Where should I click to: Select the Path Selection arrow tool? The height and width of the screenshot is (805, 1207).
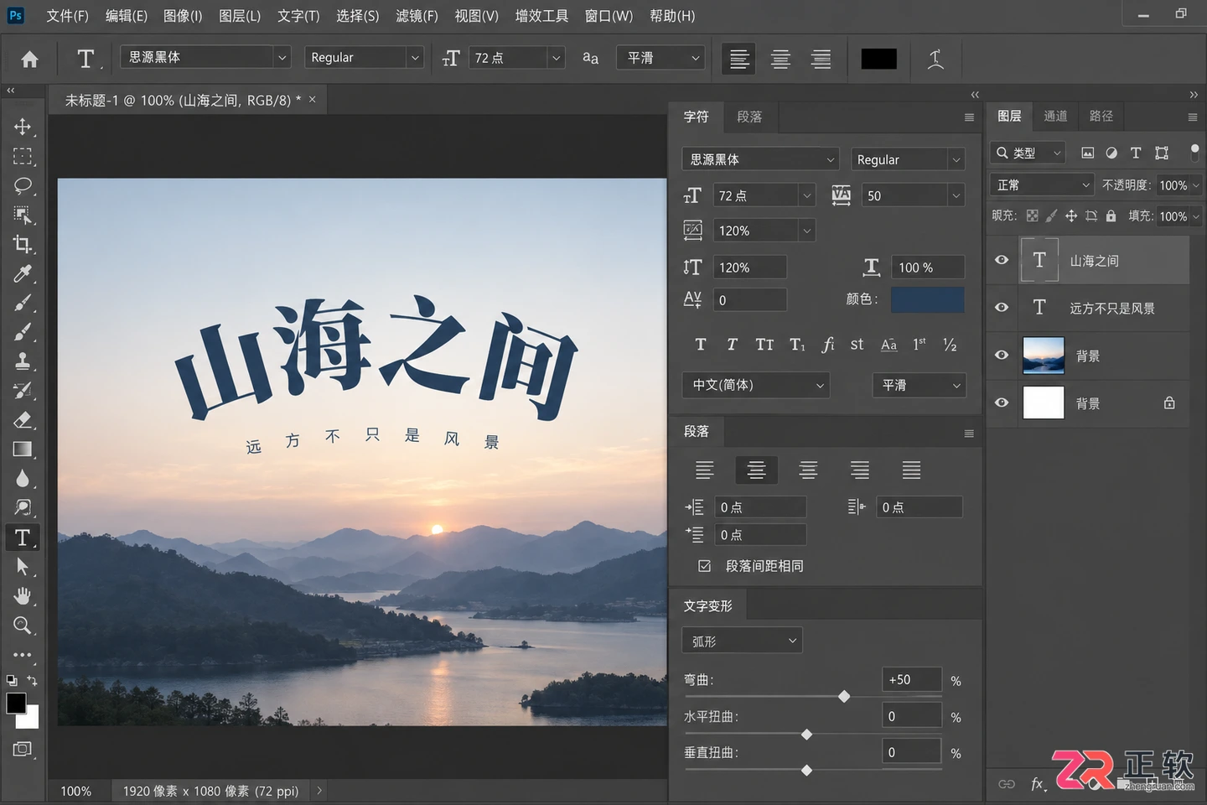tap(23, 567)
